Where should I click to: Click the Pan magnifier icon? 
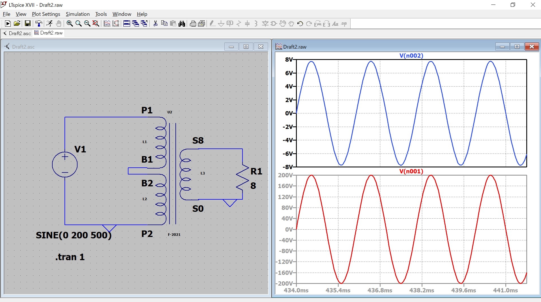[78, 24]
